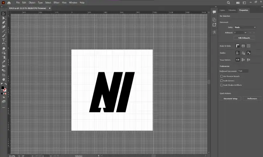This screenshot has width=263, height=157.
Task: Open the Comments panel icon
Action: [x=214, y=12]
